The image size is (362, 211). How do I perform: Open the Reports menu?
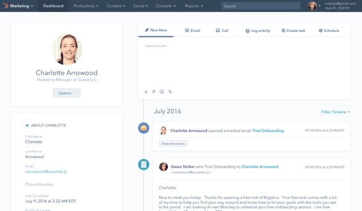194,6
